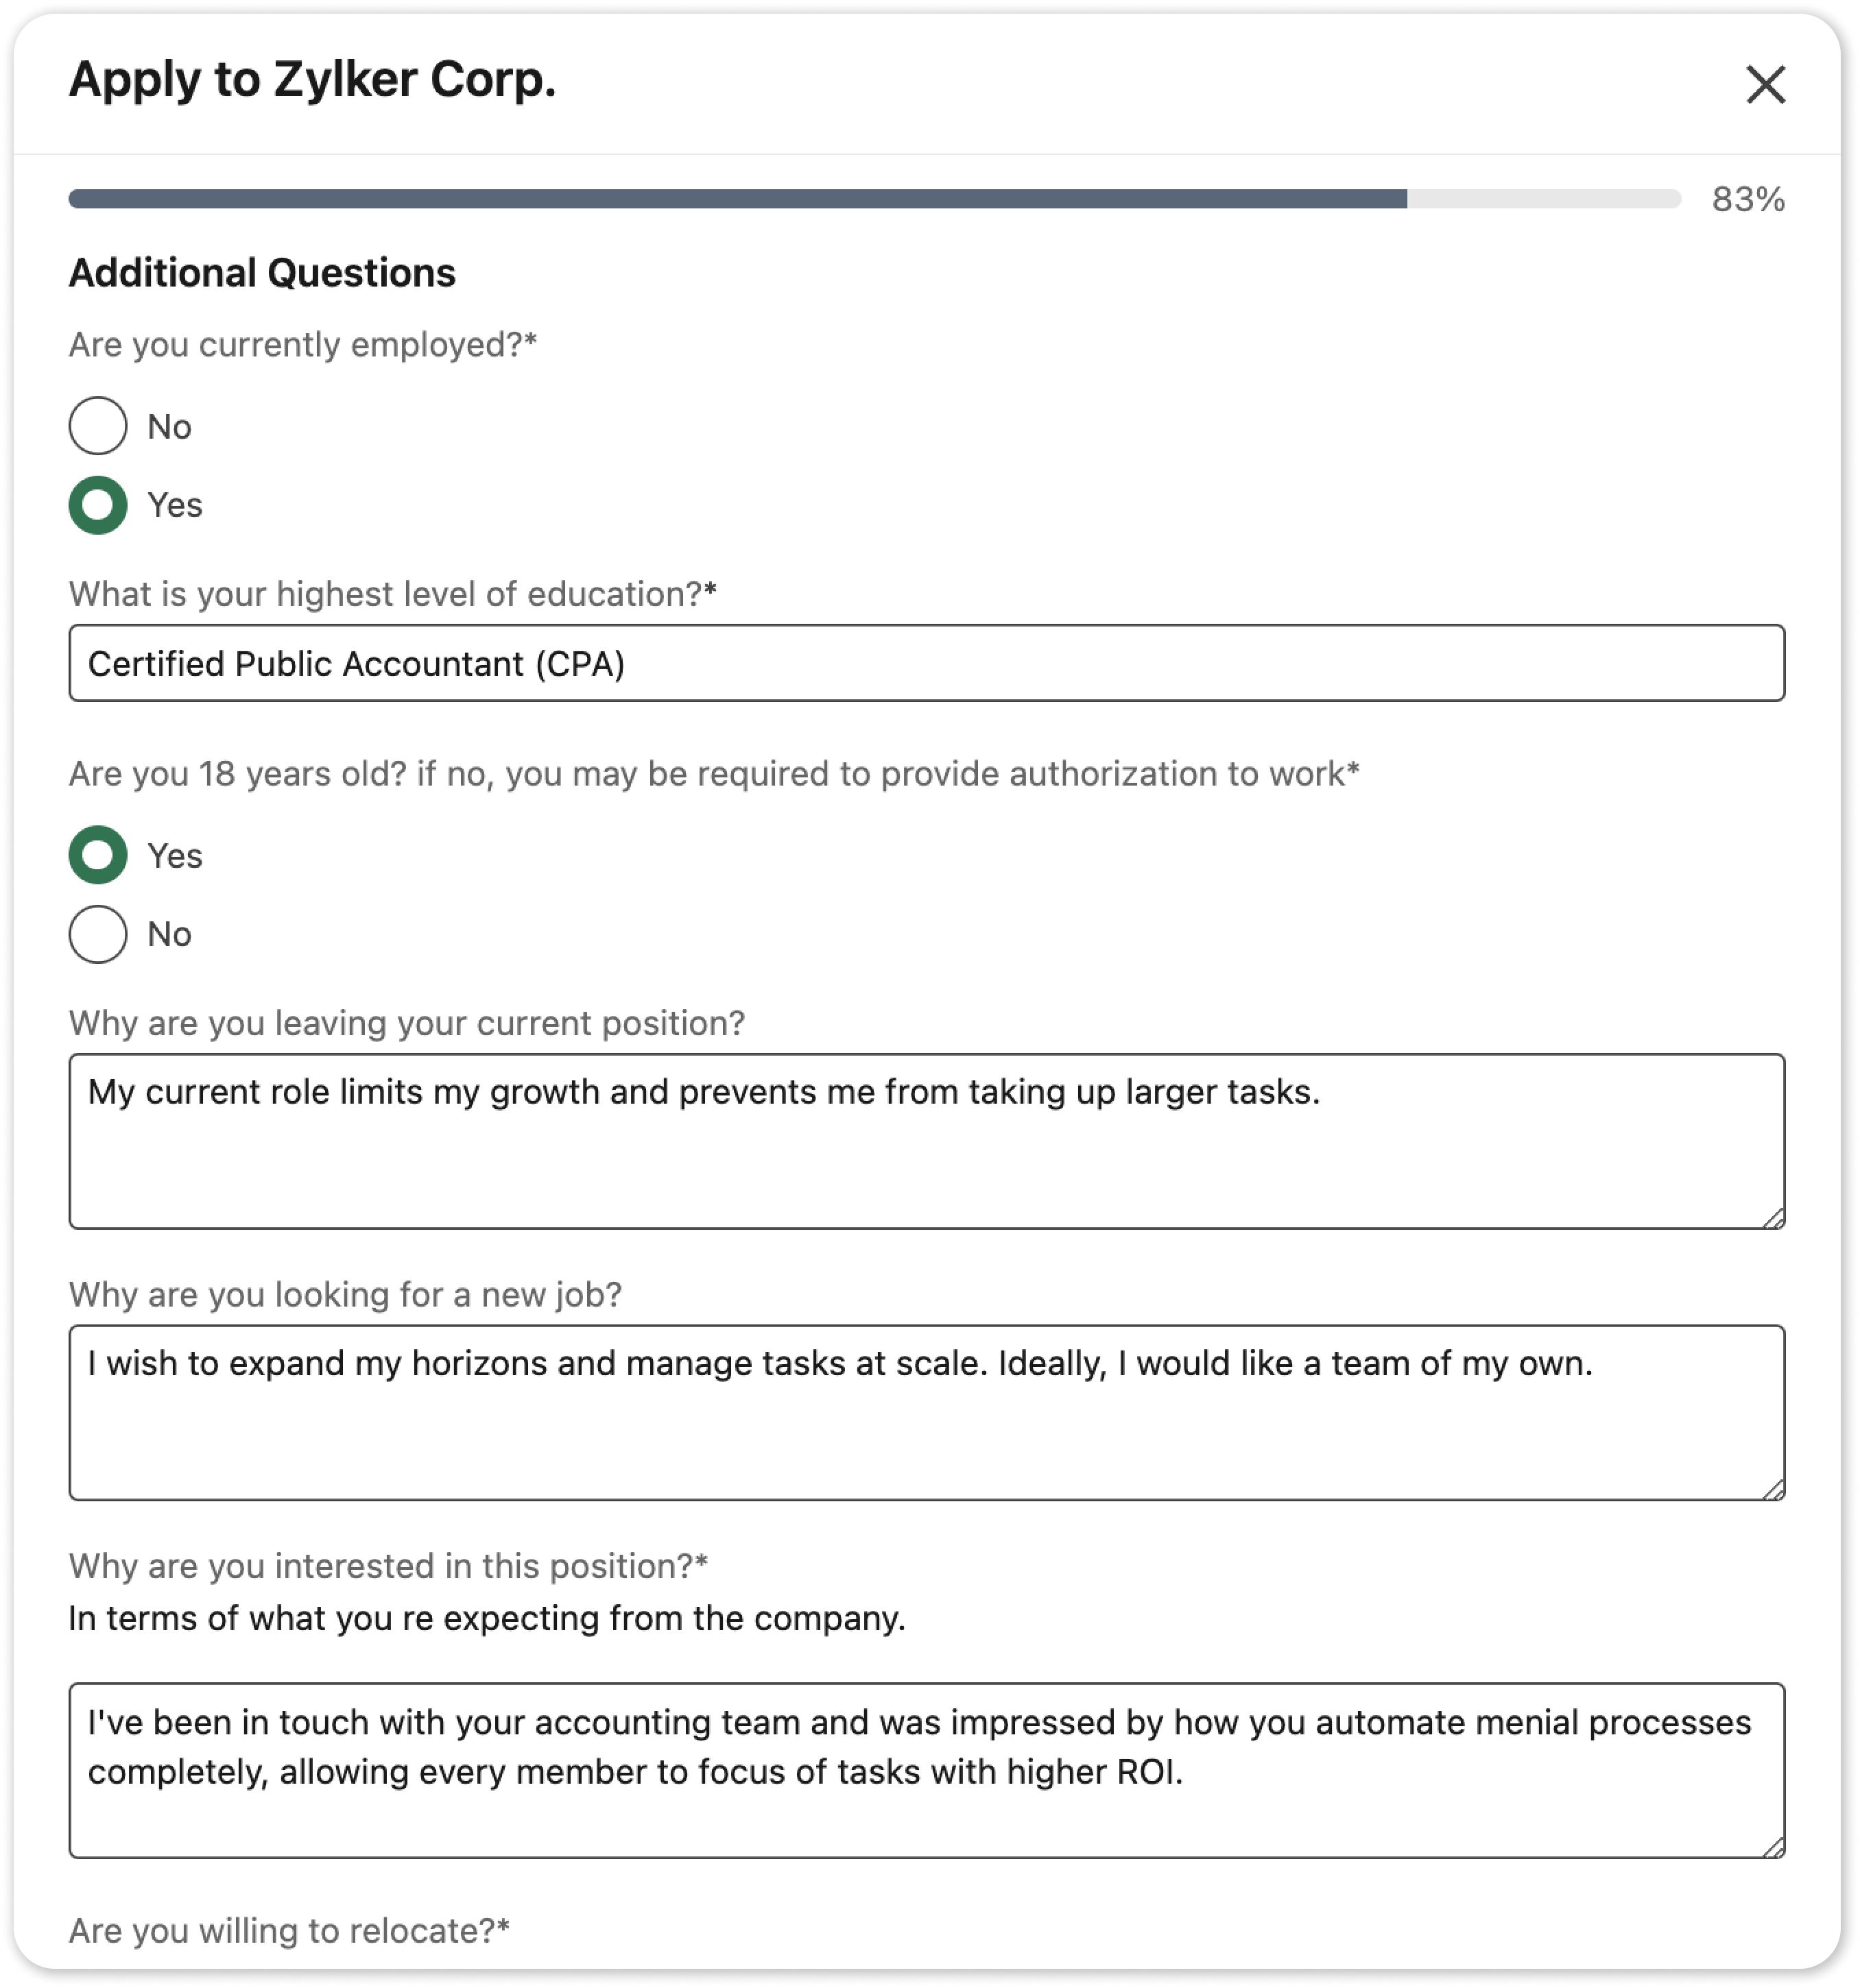Select No for currently employed
This screenshot has width=1860, height=1988.
click(x=98, y=426)
